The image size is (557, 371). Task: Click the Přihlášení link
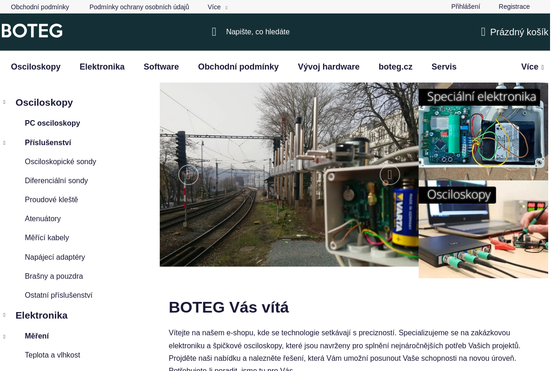[466, 6]
